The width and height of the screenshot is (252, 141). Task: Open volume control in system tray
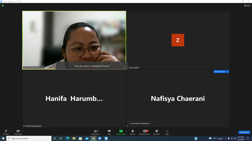tap(235, 138)
